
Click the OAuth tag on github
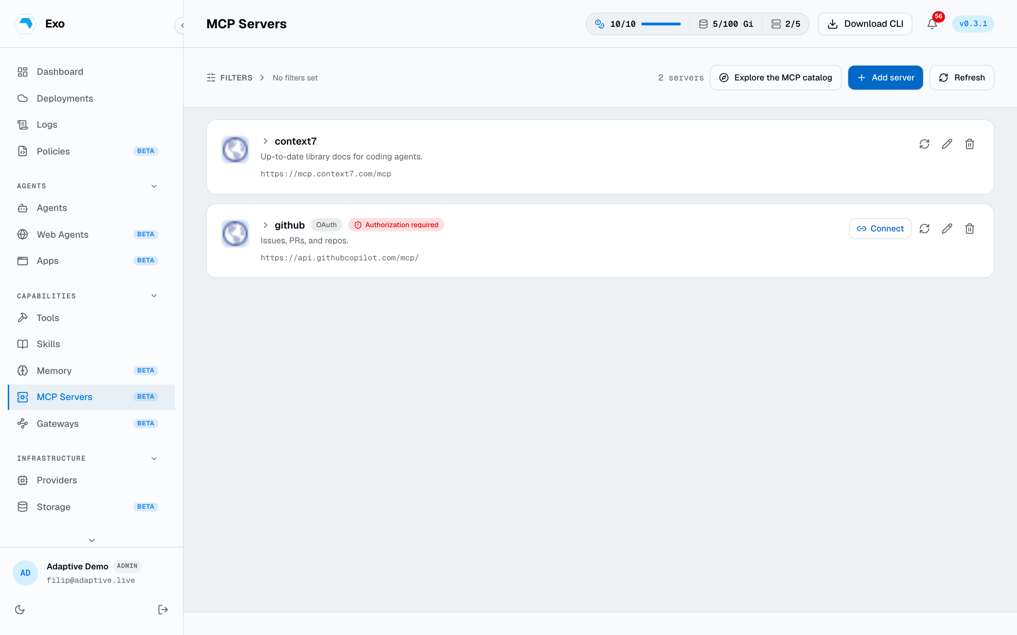326,225
